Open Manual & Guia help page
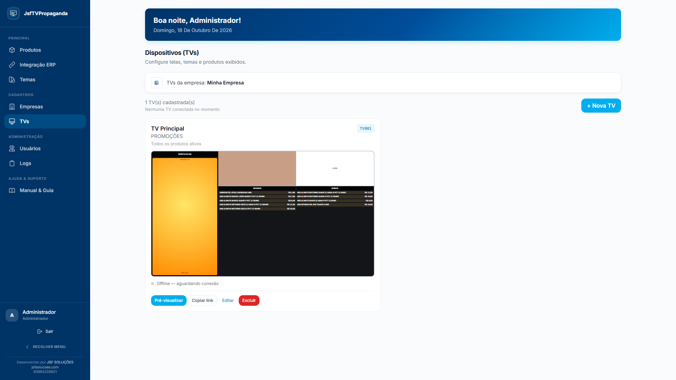This screenshot has height=380, width=676. [45, 190]
